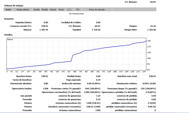This screenshot has height=113, width=189.
Task: Click the 1382 chart axis label
Action: click(x=149, y=41)
